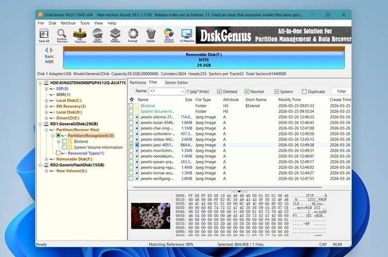The height and width of the screenshot is (257, 388).
Task: Click the Filter button
Action: coord(342,92)
